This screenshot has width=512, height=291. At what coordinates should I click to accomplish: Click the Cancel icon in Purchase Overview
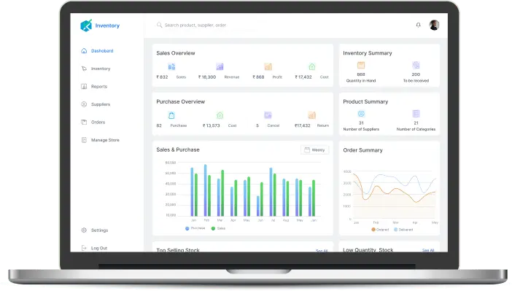click(268, 115)
